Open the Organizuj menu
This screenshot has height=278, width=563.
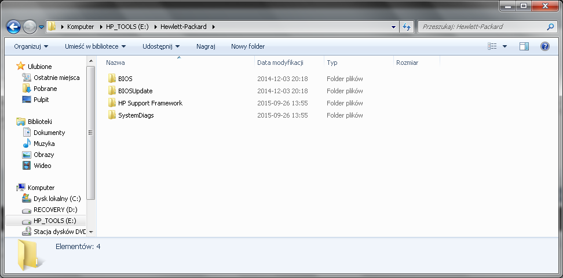pyautogui.click(x=31, y=46)
